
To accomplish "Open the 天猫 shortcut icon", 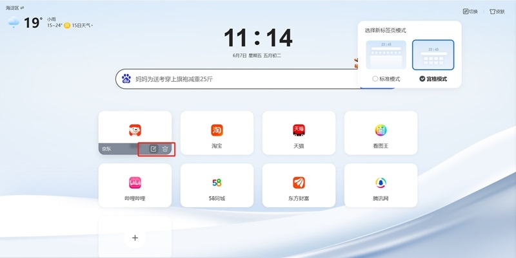I will 299,130.
